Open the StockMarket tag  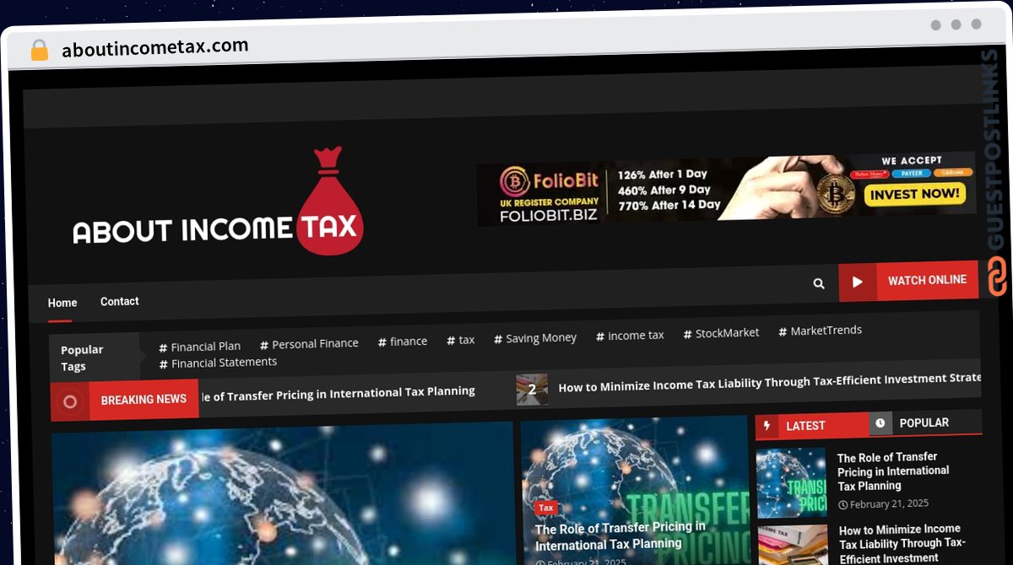722,333
